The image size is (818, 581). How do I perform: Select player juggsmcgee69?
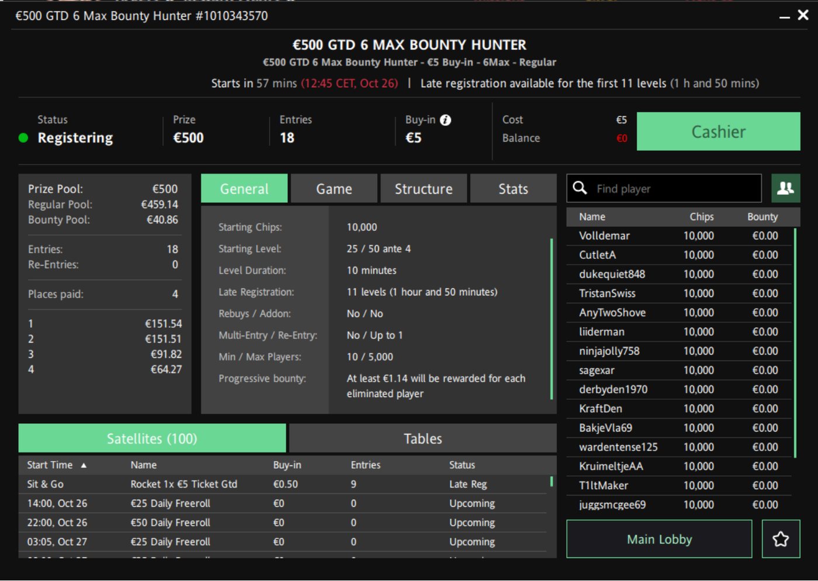[x=680, y=504]
